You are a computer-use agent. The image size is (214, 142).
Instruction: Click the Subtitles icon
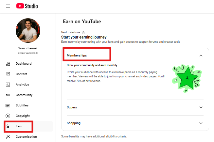(8, 105)
